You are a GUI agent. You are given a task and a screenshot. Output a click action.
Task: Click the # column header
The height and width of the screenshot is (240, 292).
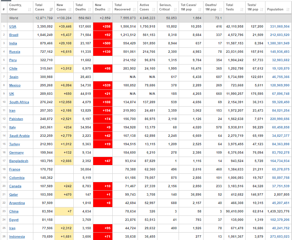[x=4, y=9]
